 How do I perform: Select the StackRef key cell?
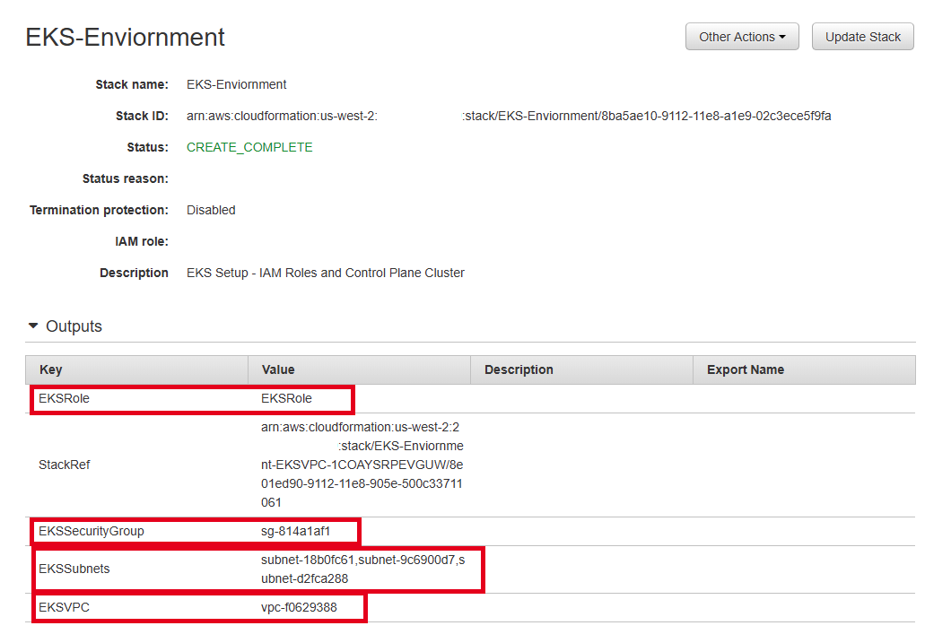(64, 465)
